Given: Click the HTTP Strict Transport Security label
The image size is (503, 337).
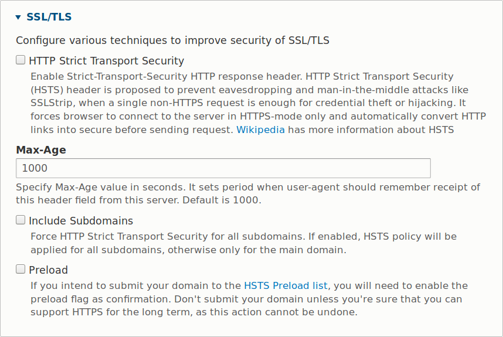Looking at the screenshot, I should 106,61.
